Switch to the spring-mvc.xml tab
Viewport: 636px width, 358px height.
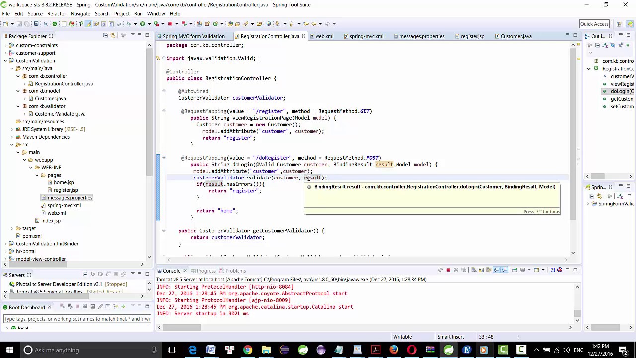(x=366, y=36)
